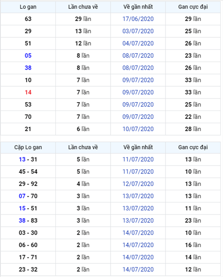The height and width of the screenshot is (277, 223).
Task: Click date 11/07/2020 in row 45 - 54
Action: pos(138,172)
